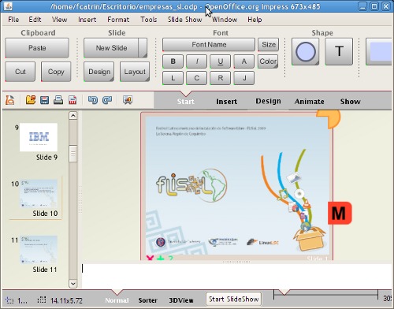The height and width of the screenshot is (309, 394).
Task: Click the Start SlideShow button
Action: tap(233, 300)
